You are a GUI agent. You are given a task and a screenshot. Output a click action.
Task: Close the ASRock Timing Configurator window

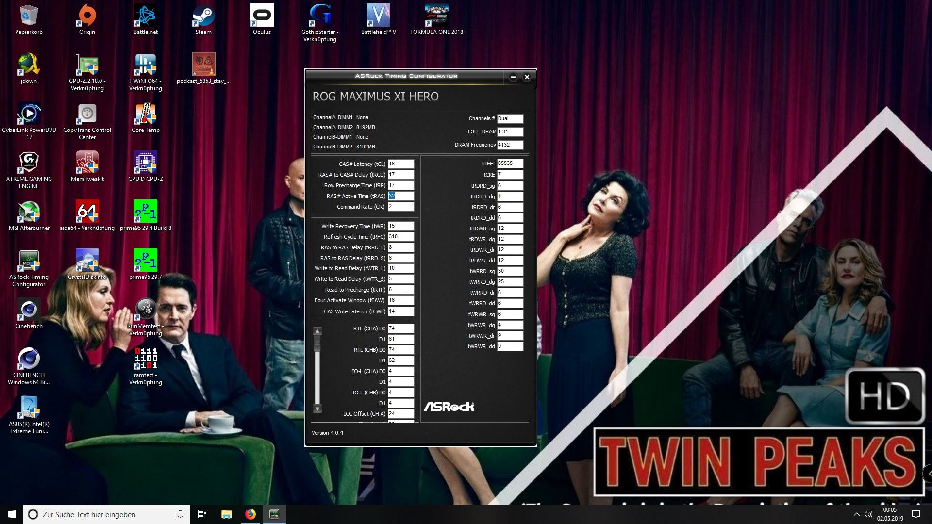[x=527, y=77]
